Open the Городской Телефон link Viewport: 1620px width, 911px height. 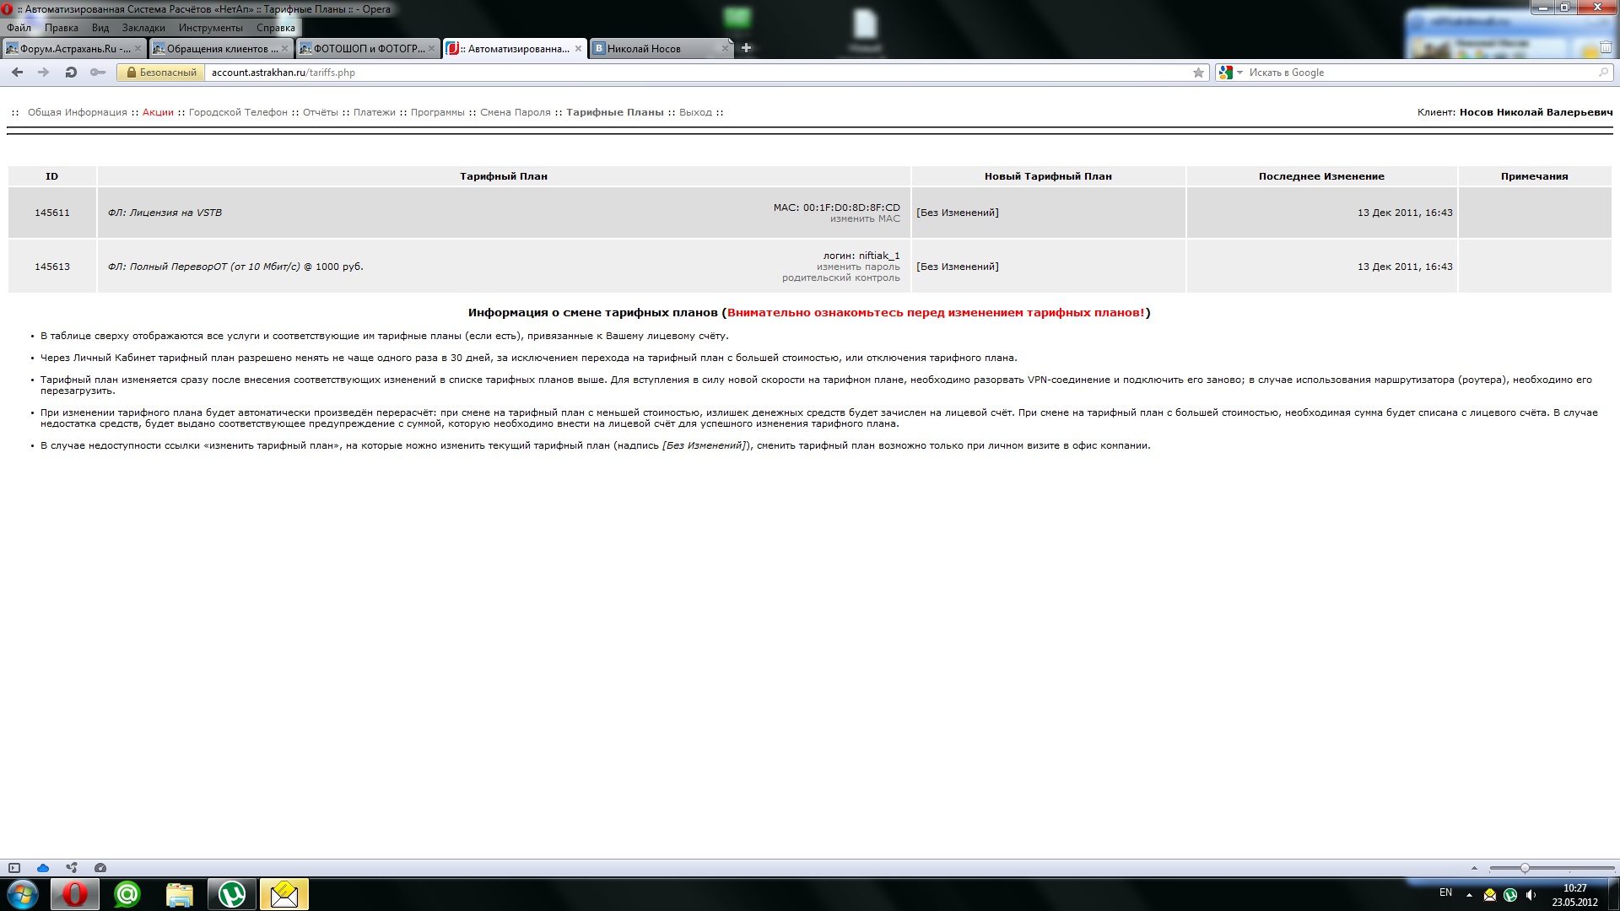(238, 112)
